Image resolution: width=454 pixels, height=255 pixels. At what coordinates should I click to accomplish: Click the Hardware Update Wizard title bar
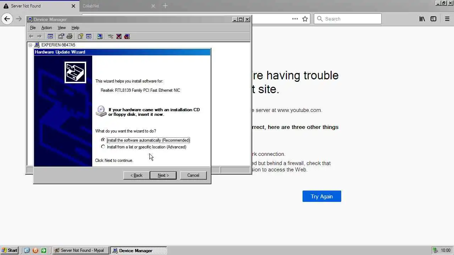(122, 52)
